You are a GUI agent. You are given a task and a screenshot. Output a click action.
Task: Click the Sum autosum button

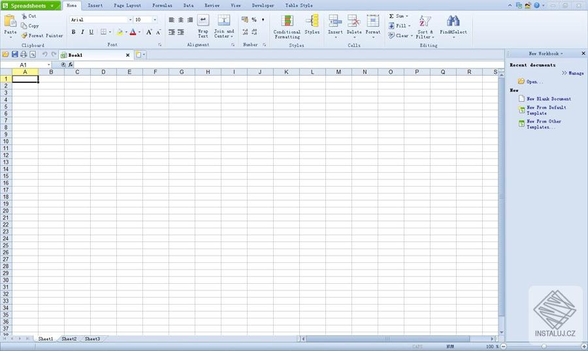399,16
